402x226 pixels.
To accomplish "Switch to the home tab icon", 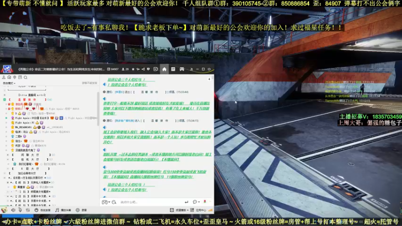I will tap(164, 69).
